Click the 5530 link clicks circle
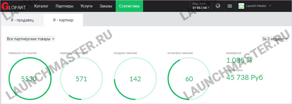 click(30, 79)
